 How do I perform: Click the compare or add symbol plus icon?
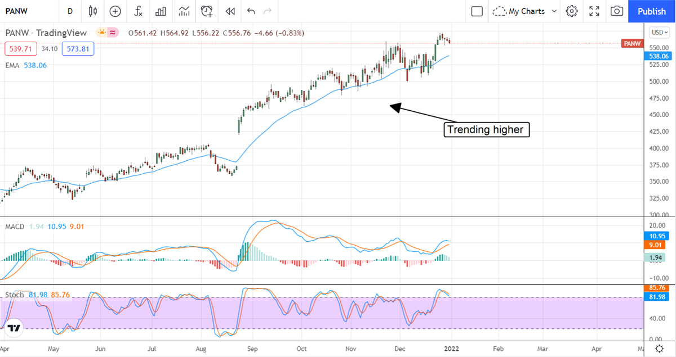point(115,11)
